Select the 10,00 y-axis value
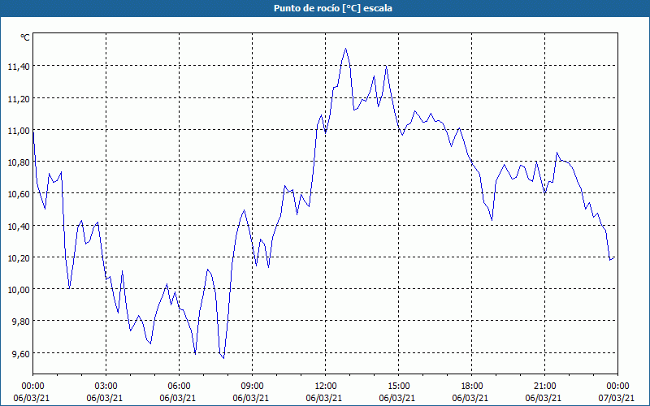Screen dimensions: 650x406 (19, 289)
